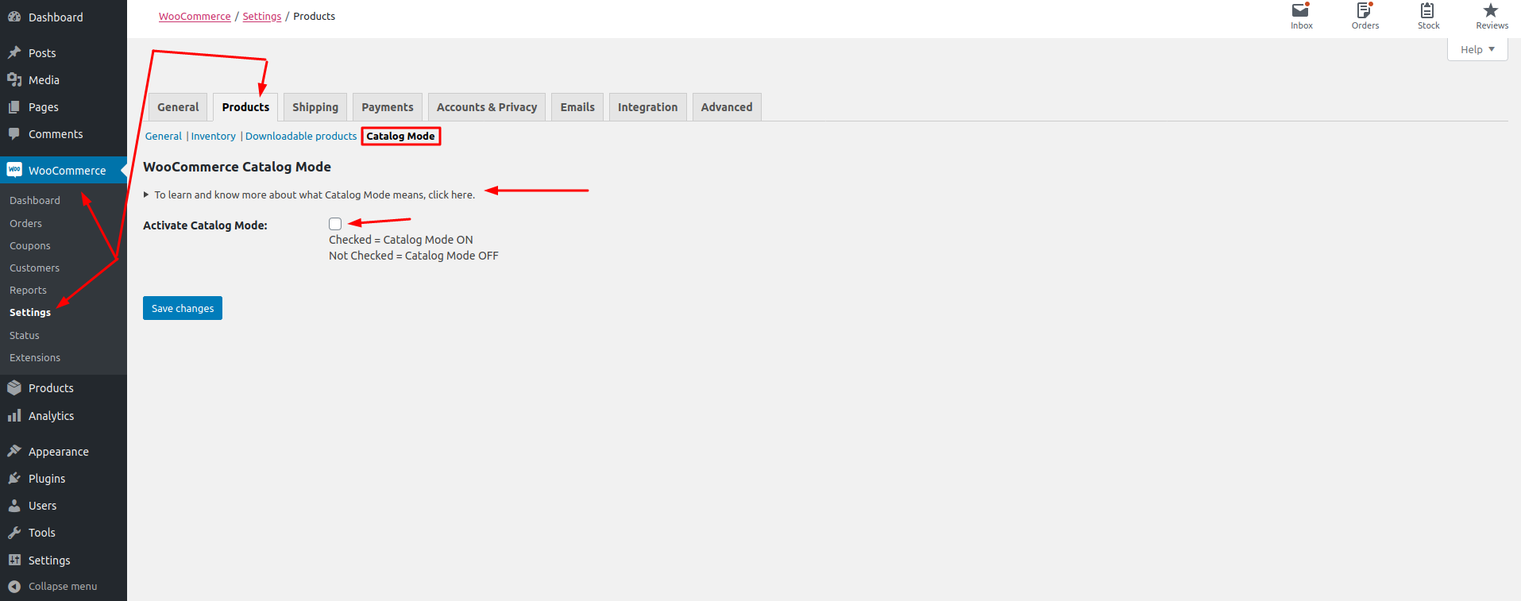Viewport: 1521px width, 601px height.
Task: Open the Accounts & Privacy tab
Action: click(x=487, y=107)
